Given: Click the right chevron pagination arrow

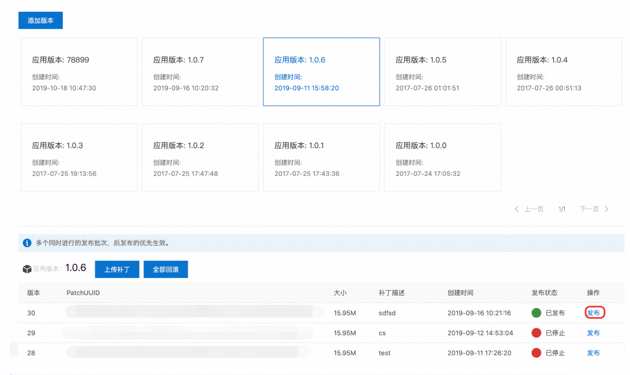Looking at the screenshot, I should 607,209.
